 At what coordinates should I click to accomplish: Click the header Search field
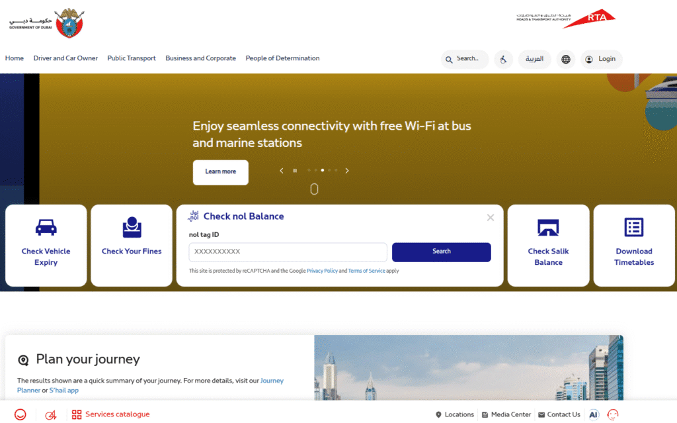tap(465, 60)
